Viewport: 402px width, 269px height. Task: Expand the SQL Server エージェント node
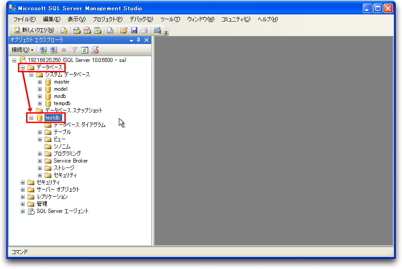23,211
